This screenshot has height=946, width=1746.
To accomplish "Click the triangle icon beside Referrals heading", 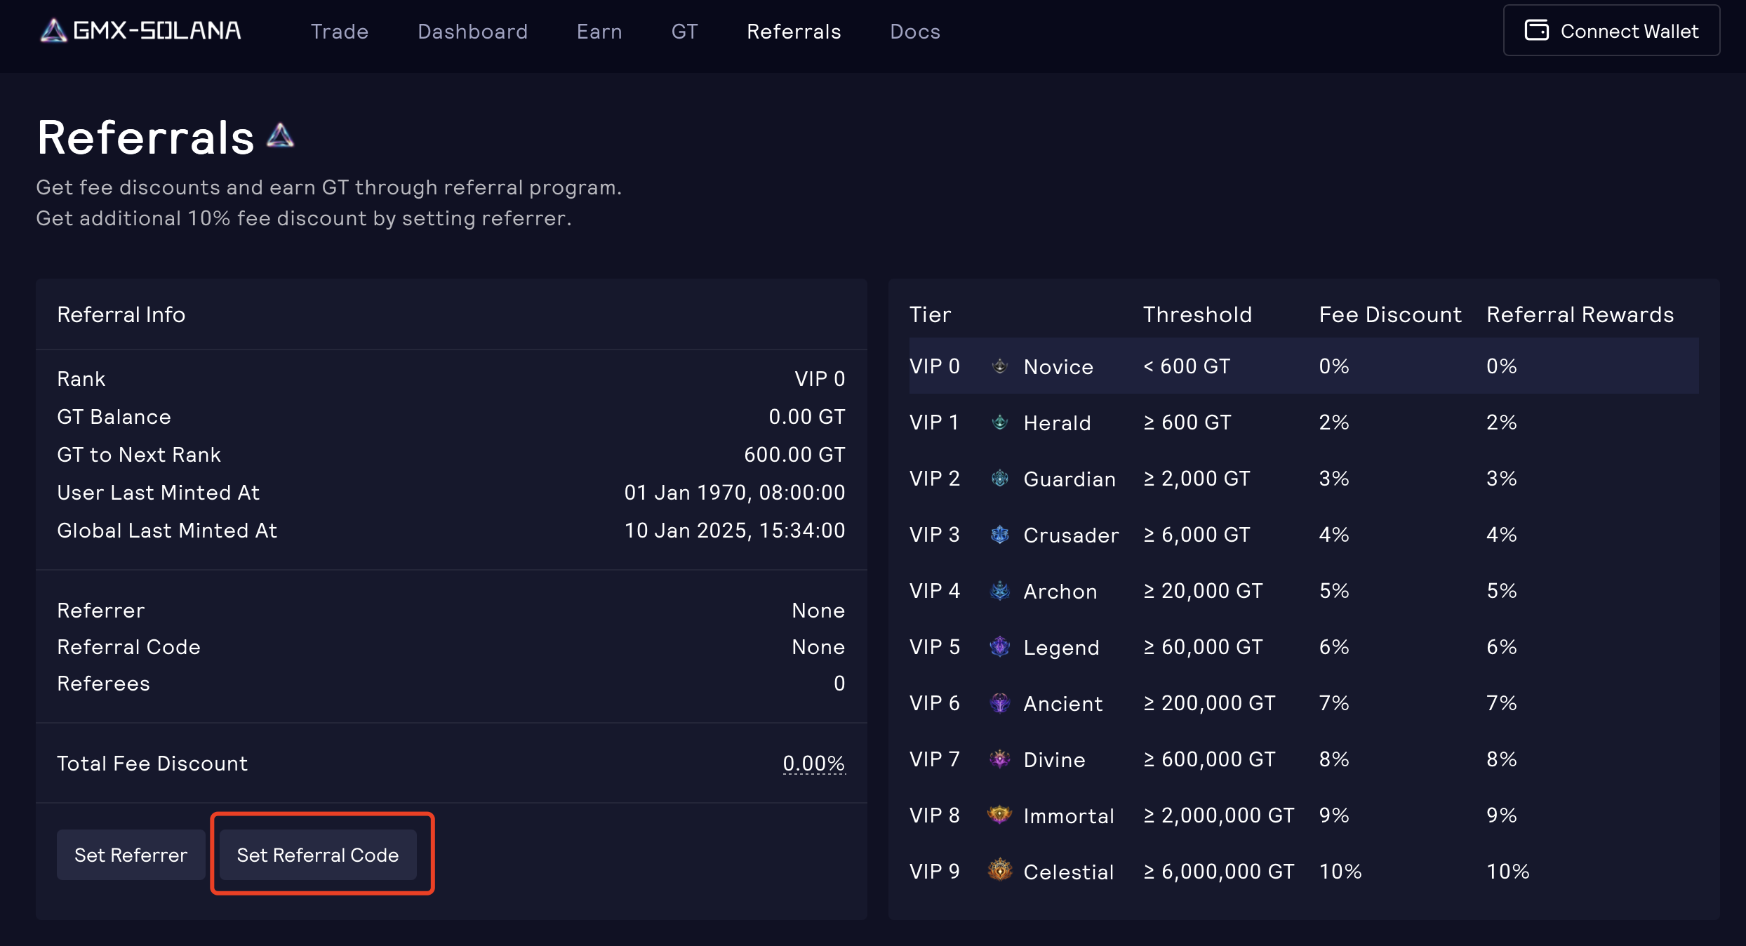I will click(x=281, y=135).
